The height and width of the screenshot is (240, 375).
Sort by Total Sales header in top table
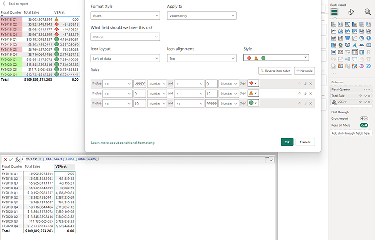(31, 13)
